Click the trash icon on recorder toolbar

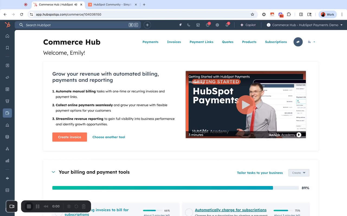point(84,206)
